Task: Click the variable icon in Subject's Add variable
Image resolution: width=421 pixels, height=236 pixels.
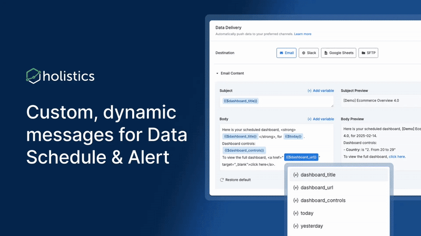Action: click(309, 91)
